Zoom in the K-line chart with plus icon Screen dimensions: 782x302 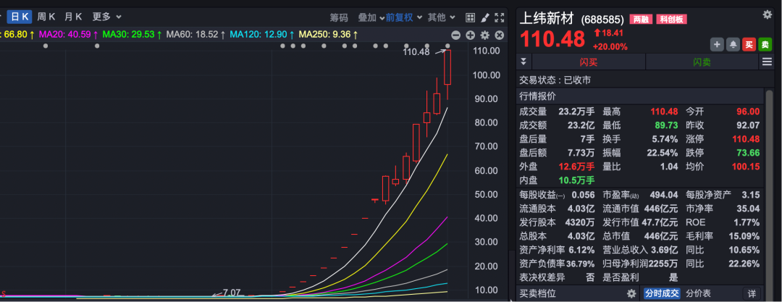click(470, 35)
